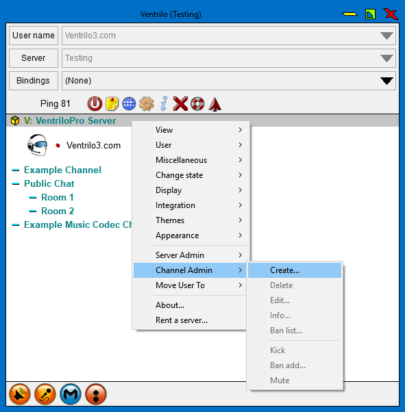405x412 pixels.
Task: Select the Example Channel tree item
Action: click(62, 170)
